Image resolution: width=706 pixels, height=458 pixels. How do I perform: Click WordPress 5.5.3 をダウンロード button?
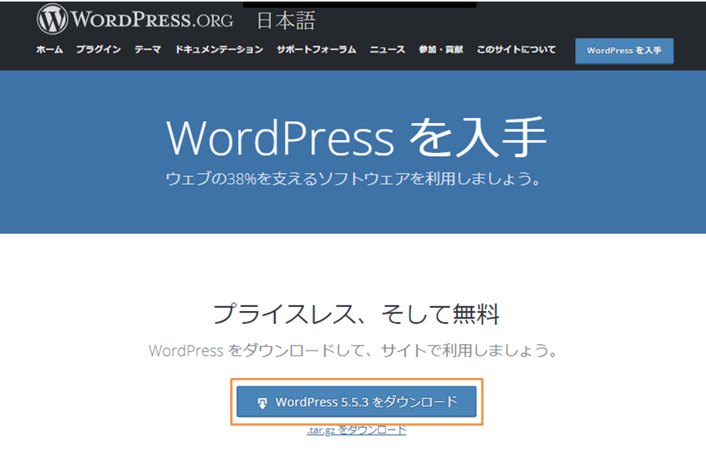pyautogui.click(x=356, y=401)
